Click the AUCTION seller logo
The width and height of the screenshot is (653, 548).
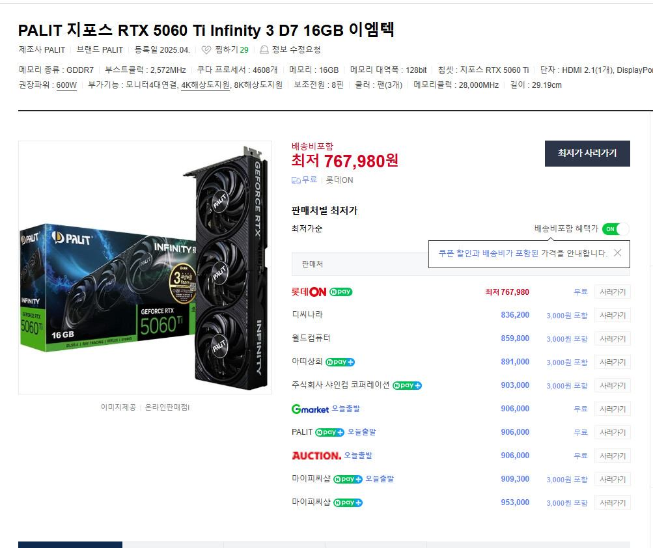(316, 456)
